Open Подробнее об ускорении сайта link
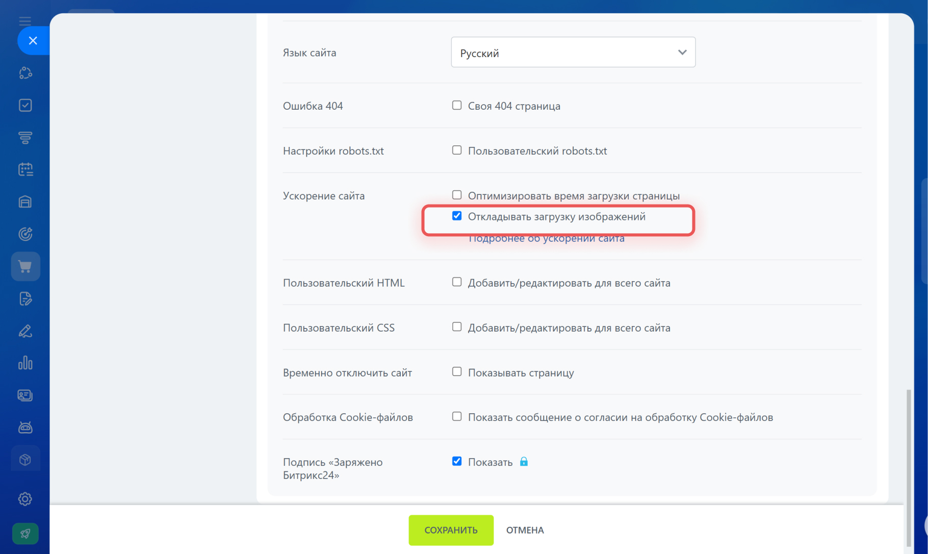Screen dimensions: 928x554 (x=546, y=238)
